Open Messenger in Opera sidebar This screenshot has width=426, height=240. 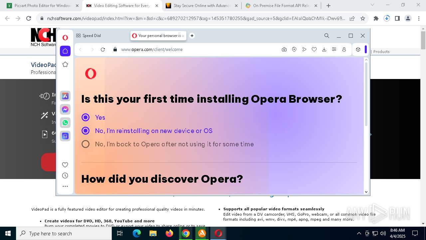coord(65,109)
